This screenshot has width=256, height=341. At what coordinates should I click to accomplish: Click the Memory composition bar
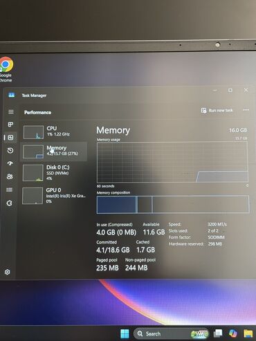click(173, 205)
